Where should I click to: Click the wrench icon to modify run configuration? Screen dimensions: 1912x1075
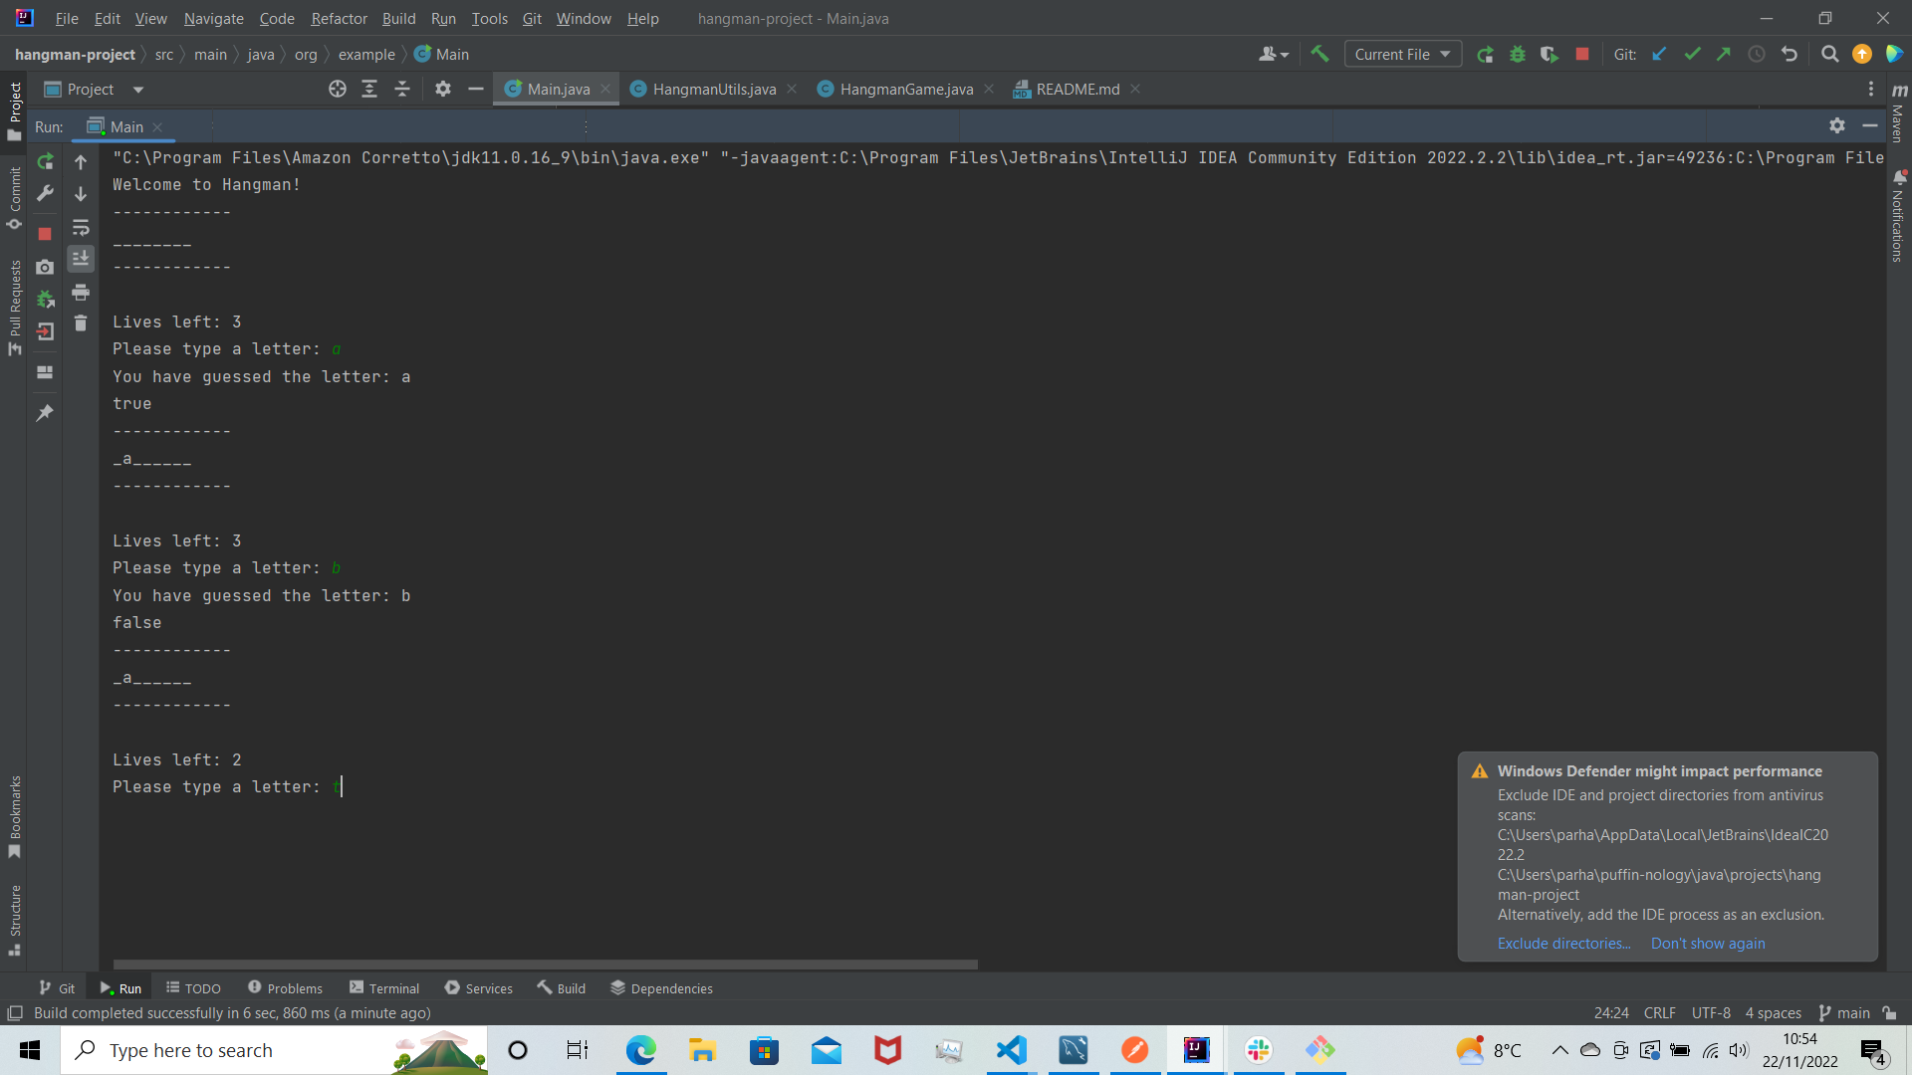coord(45,193)
